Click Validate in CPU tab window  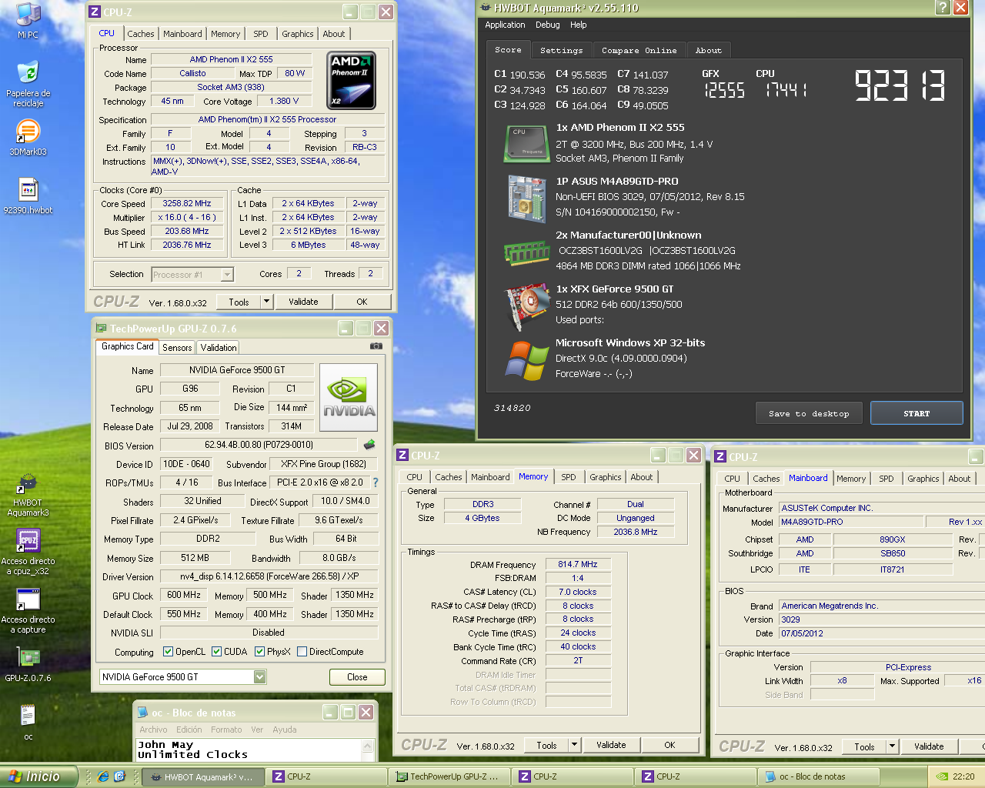click(x=303, y=302)
